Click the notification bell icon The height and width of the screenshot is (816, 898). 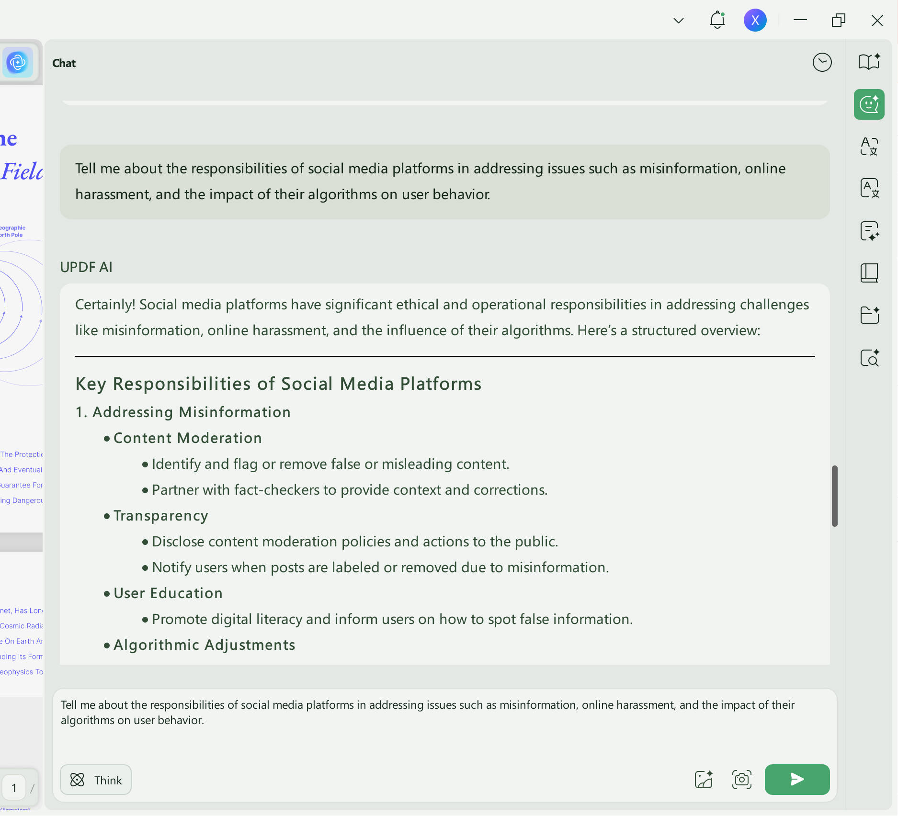(717, 20)
